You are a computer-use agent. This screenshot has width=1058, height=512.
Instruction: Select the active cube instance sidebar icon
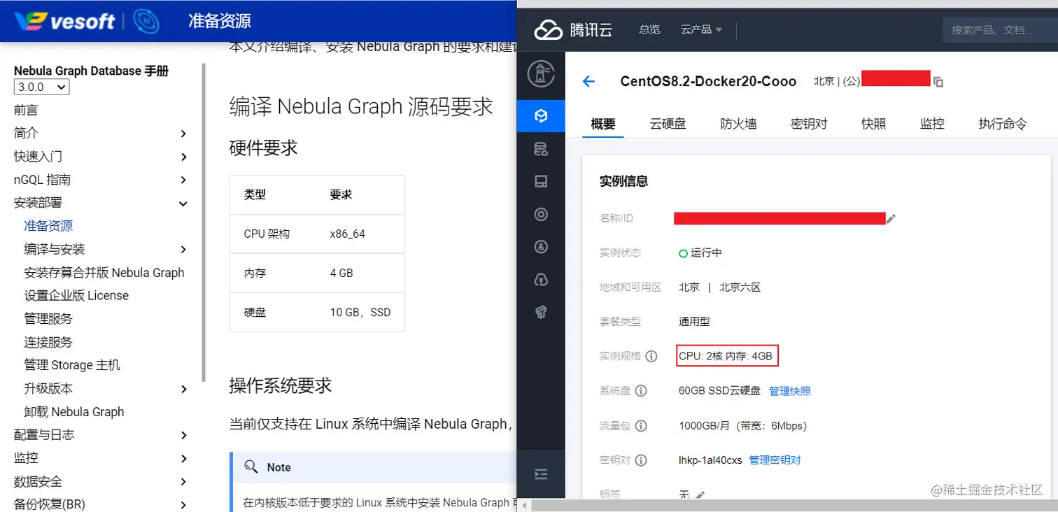541,116
